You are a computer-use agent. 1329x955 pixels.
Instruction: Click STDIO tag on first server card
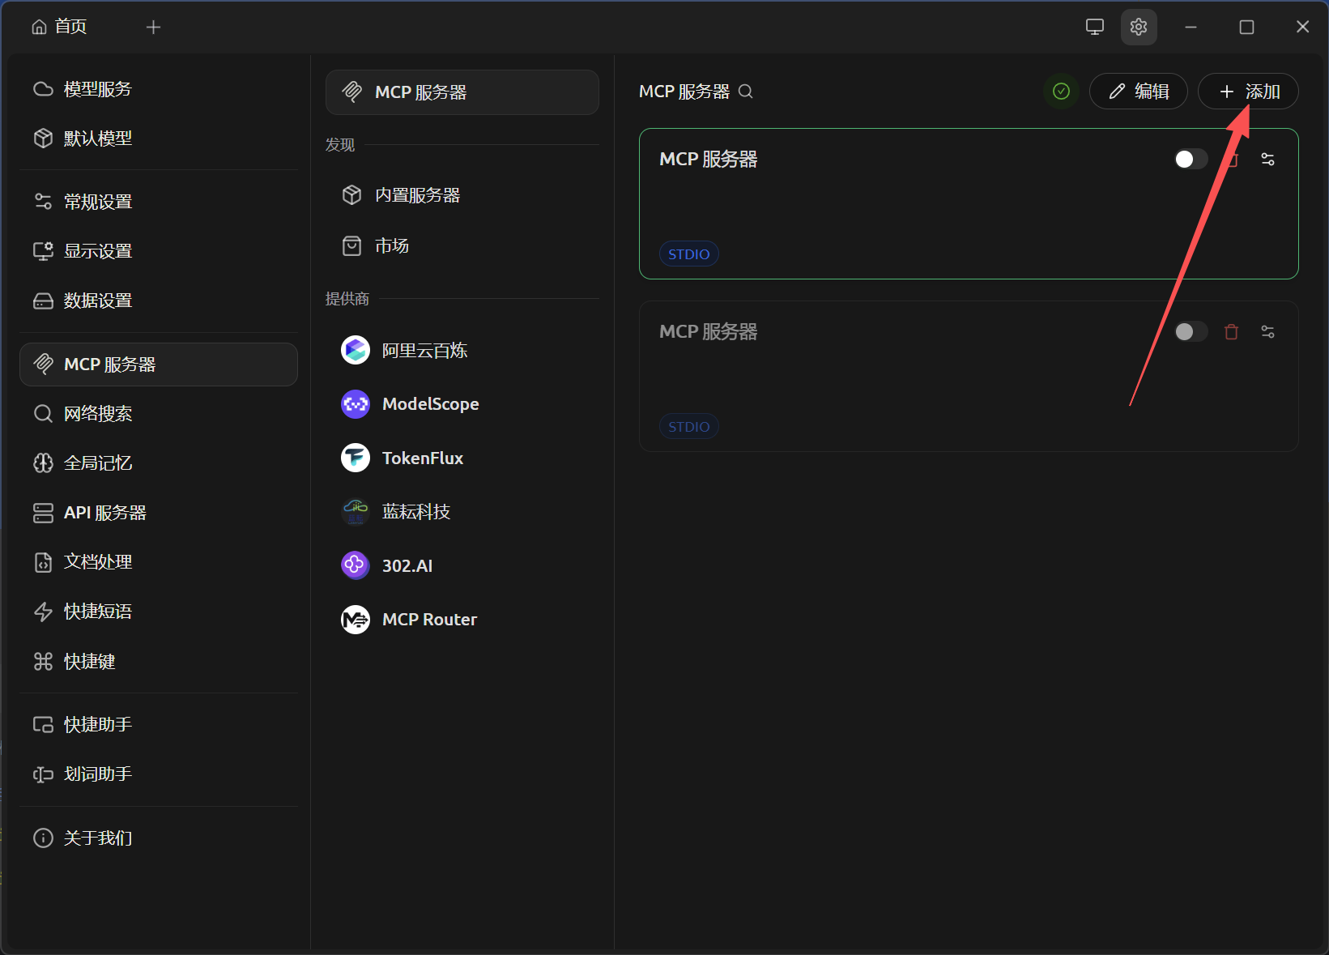tap(689, 254)
